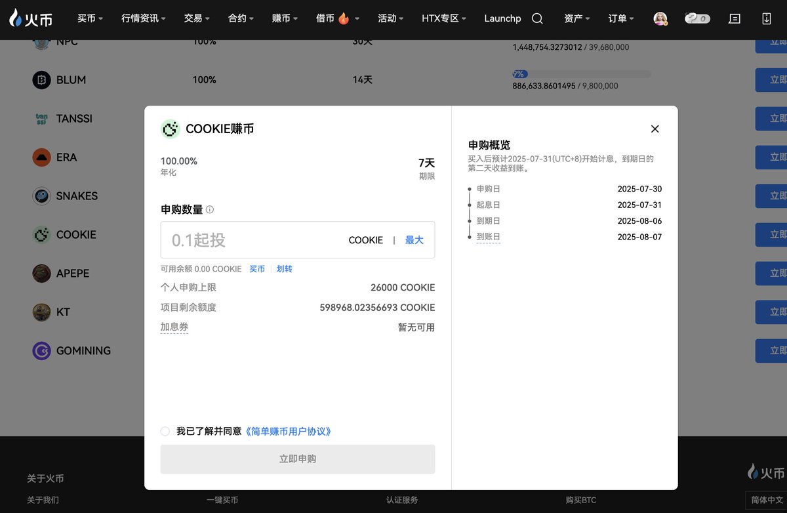787x513 pixels.
Task: Expand the 买币 menu
Action: [x=90, y=18]
